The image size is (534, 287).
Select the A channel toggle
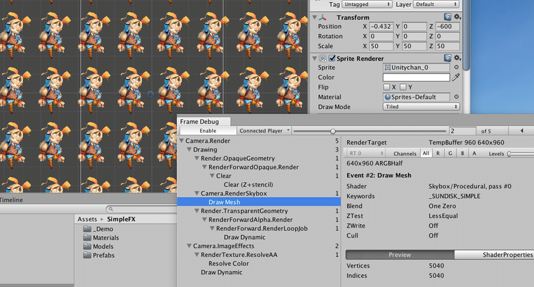point(474,154)
